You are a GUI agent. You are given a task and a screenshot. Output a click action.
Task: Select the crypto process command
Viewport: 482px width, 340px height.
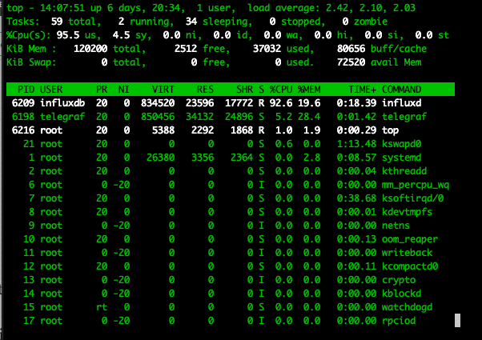(x=399, y=280)
